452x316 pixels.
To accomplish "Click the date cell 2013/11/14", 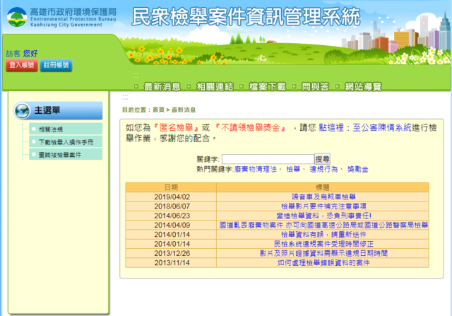I will coord(172,262).
